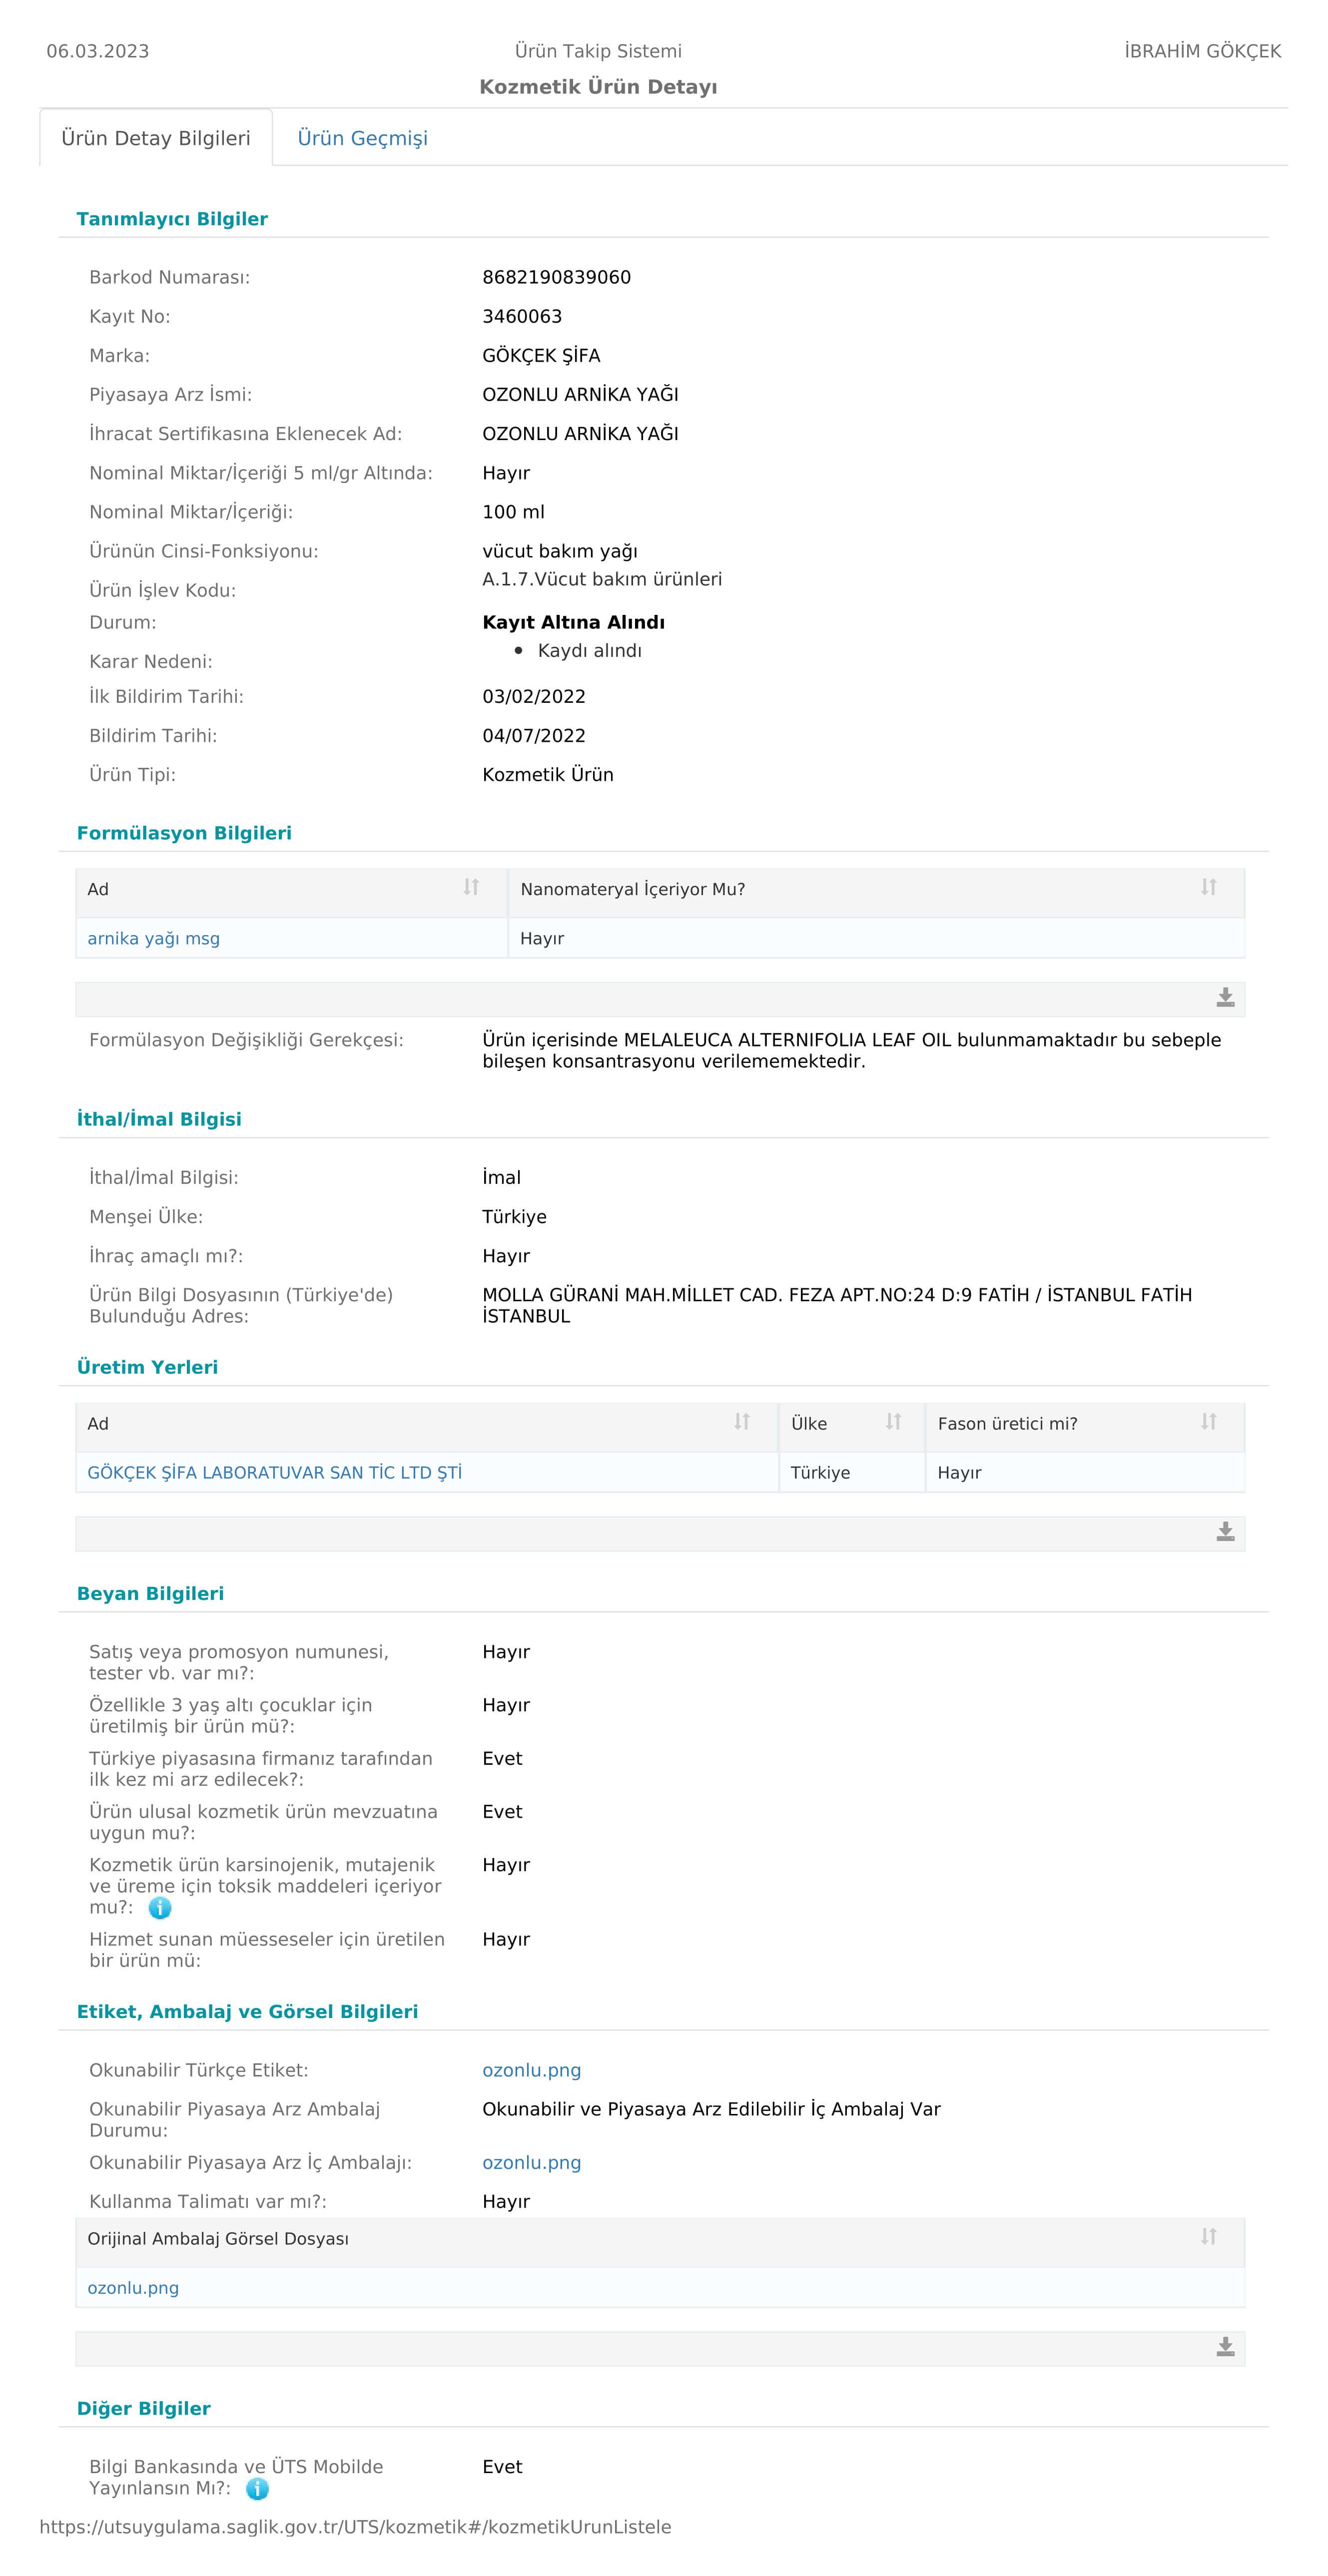Click the Diğer Bilgiler section heading
The width and height of the screenshot is (1328, 2576).
(x=144, y=2409)
